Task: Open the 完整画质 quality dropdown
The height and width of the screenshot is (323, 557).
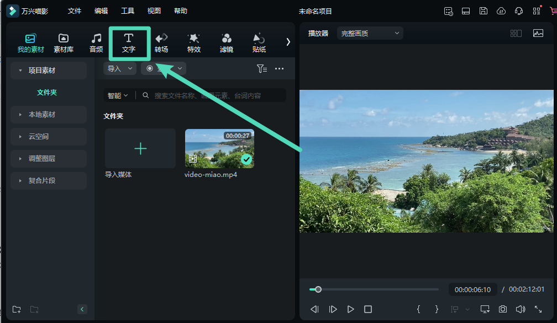Action: (x=370, y=33)
